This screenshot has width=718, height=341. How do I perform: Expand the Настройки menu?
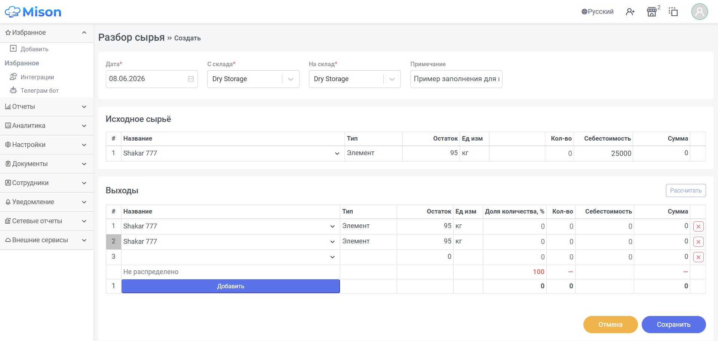coord(47,145)
